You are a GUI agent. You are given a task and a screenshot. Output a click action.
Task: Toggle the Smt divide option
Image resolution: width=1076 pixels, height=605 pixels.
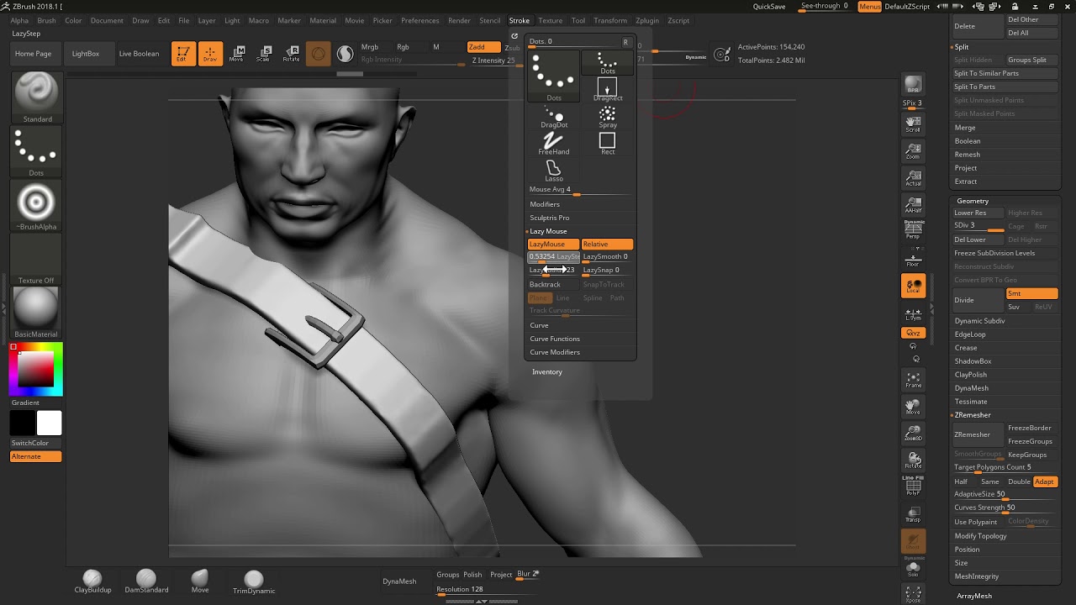(1031, 293)
